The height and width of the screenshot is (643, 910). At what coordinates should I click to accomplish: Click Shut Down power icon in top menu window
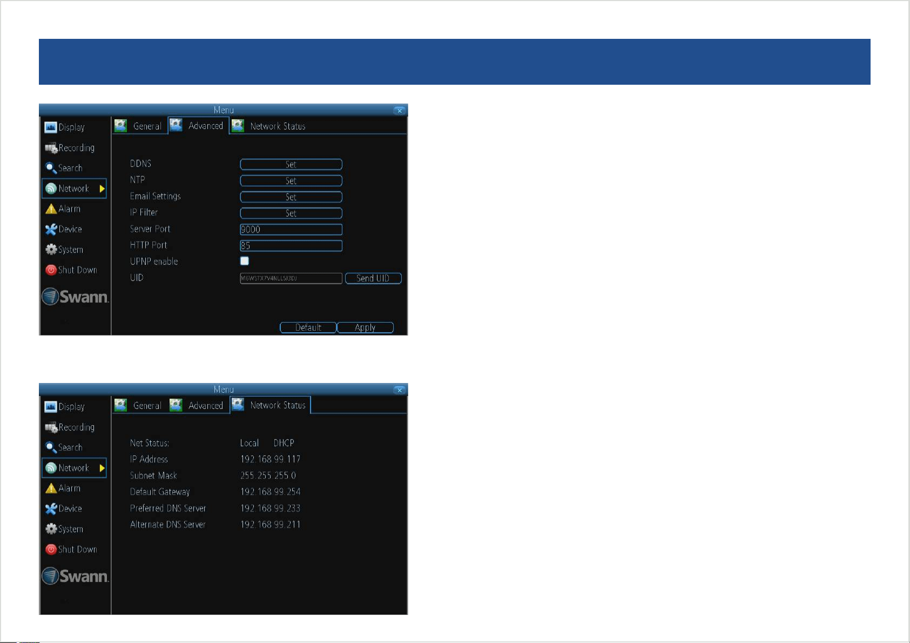pos(51,270)
